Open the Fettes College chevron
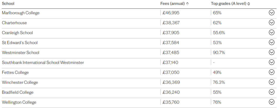The height and width of the screenshot is (108, 277). coord(271,72)
